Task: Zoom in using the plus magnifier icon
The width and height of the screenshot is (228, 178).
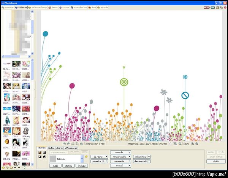Action: (x=192, y=144)
